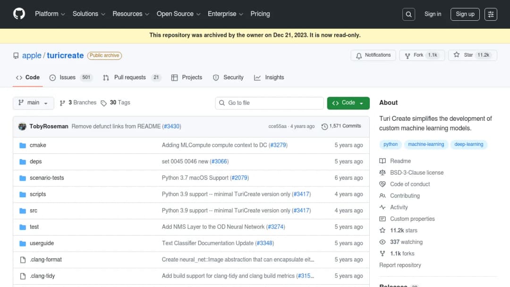Open the Security tab
Viewport: 510px width, 287px height.
[x=229, y=78]
